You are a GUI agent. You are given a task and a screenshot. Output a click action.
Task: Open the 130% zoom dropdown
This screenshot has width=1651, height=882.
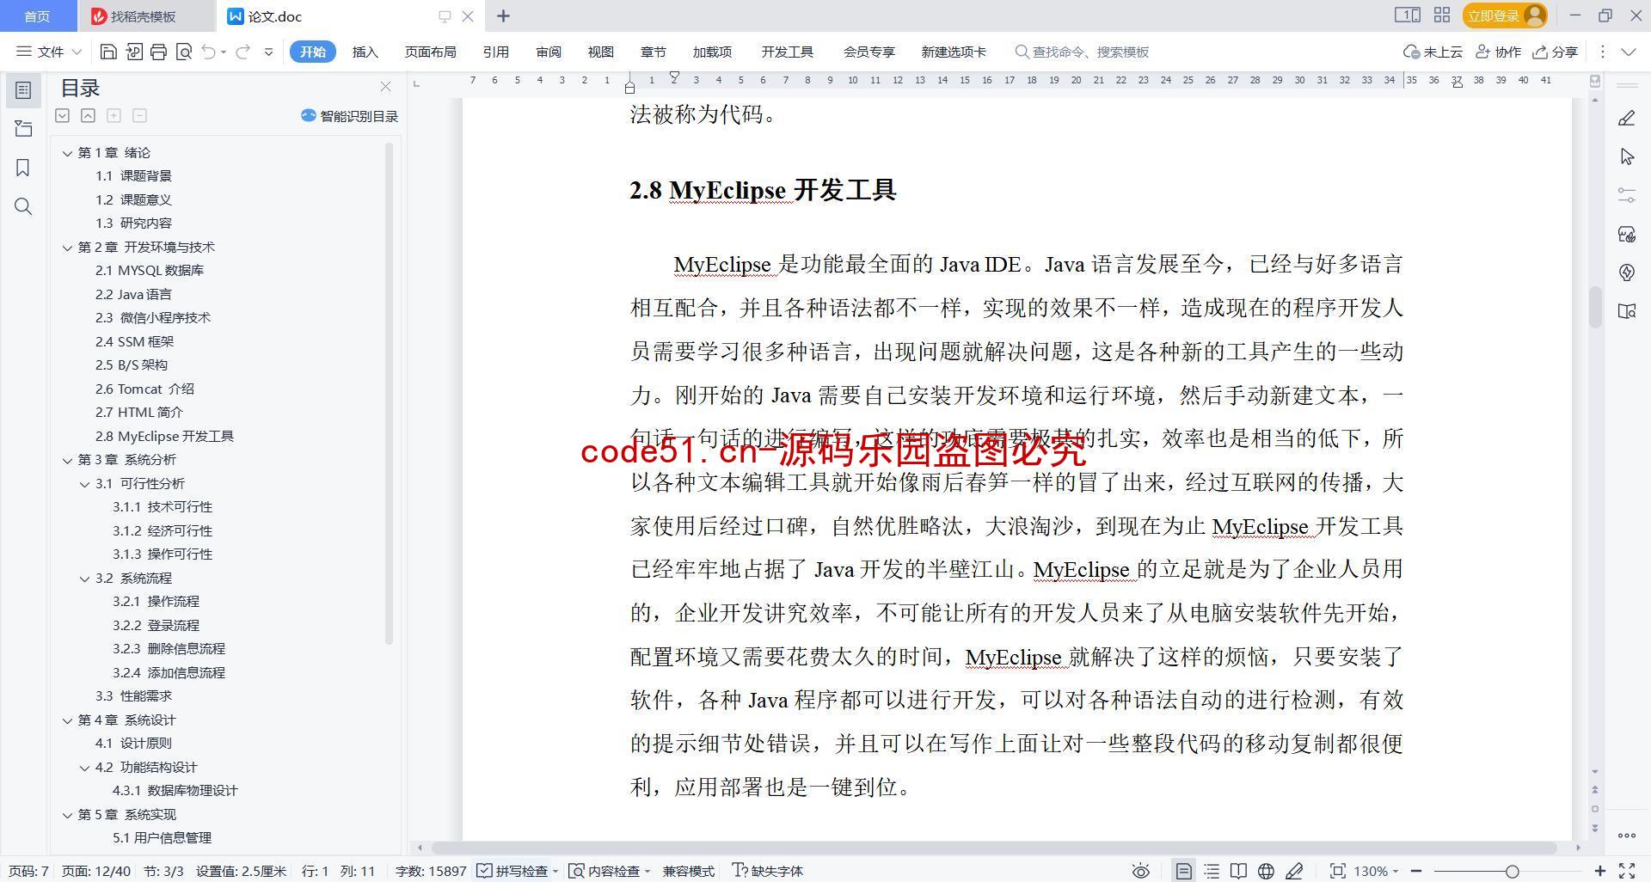tap(1376, 871)
